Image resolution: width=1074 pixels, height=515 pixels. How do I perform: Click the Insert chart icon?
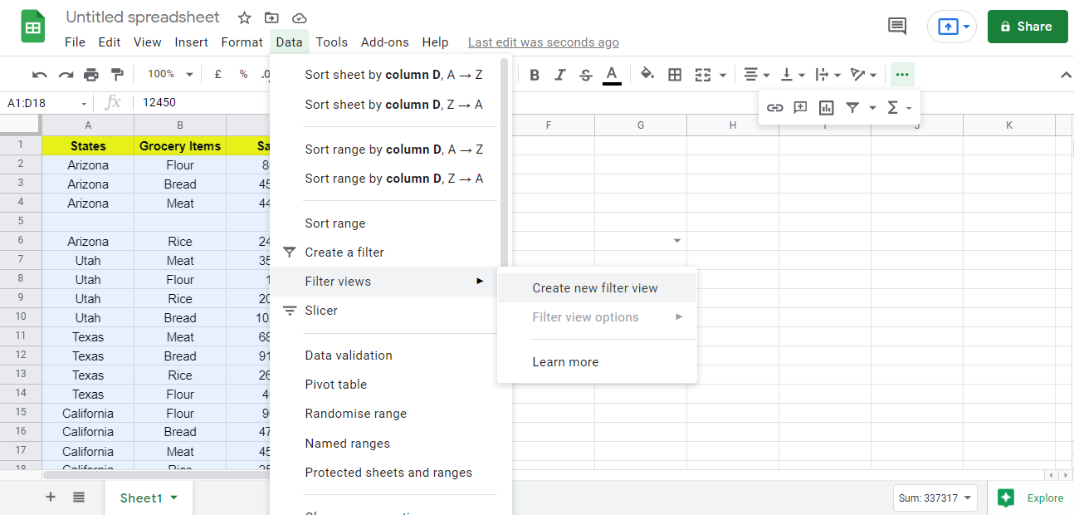[x=826, y=107]
